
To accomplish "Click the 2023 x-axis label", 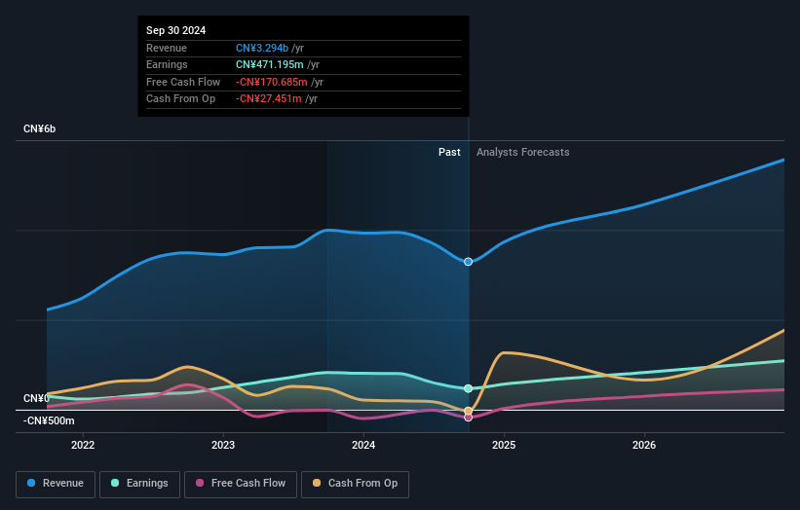I will click(x=223, y=446).
